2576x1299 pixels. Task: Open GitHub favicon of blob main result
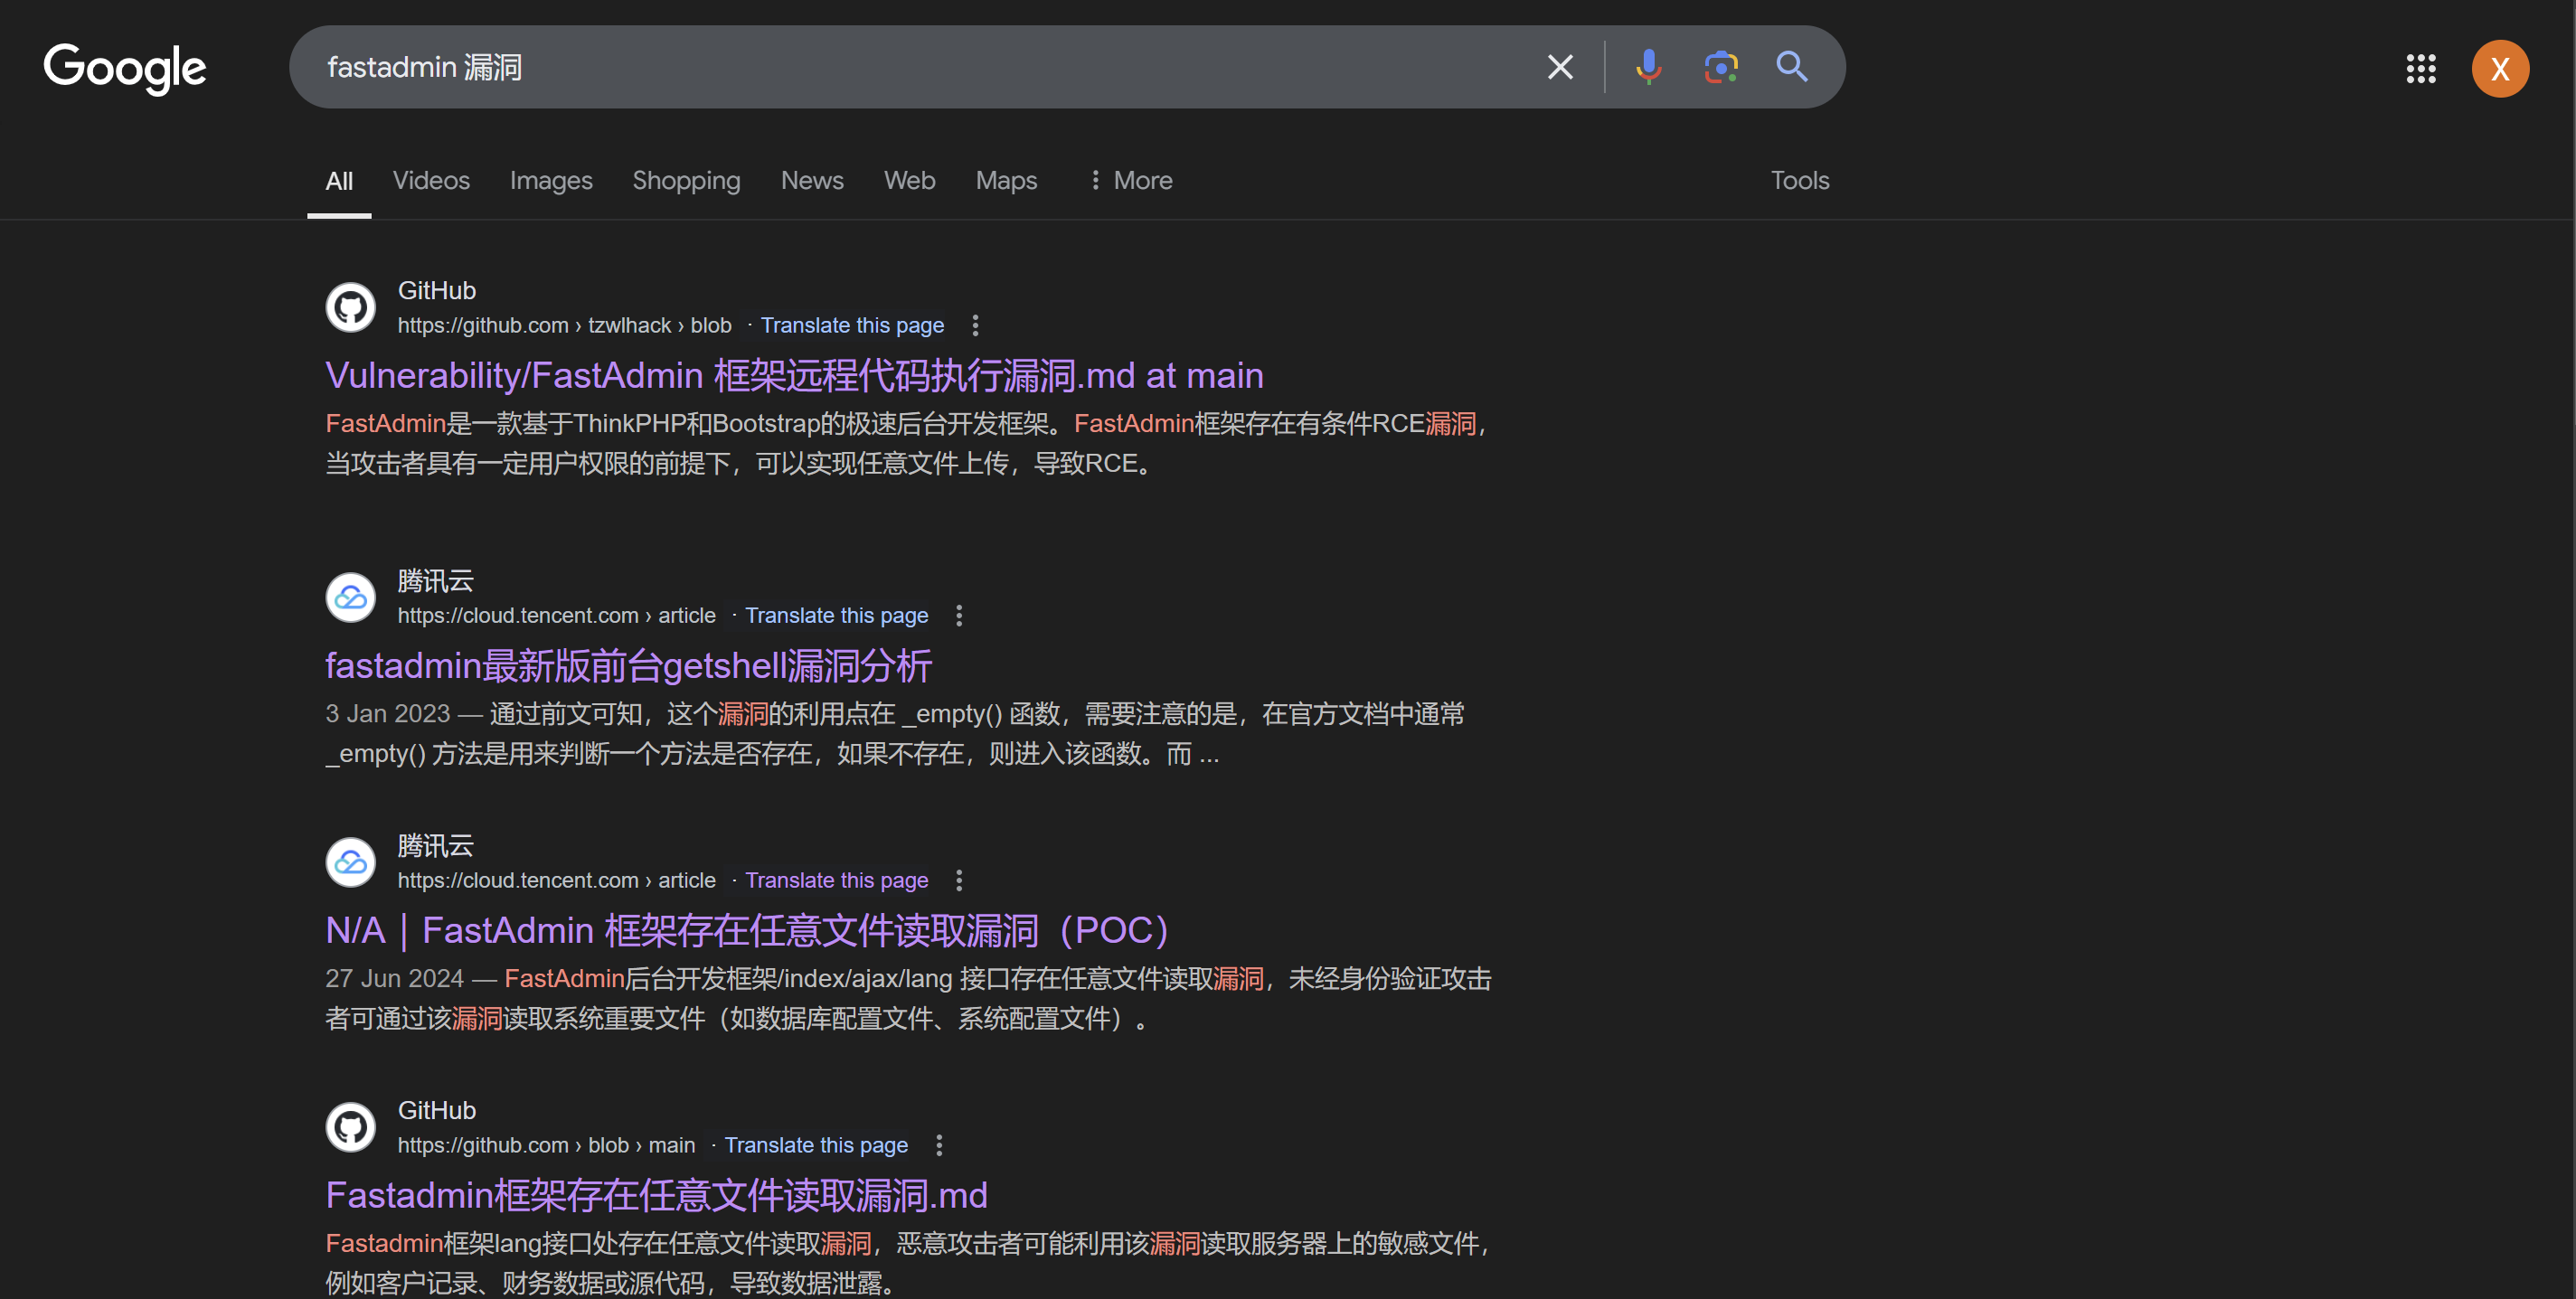coord(351,1127)
